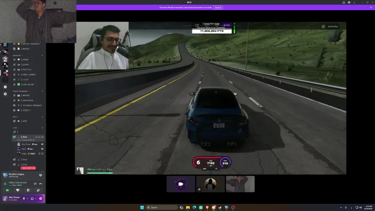The width and height of the screenshot is (375, 211).
Task: Open Discover servers compass icon
Action: pos(5,94)
